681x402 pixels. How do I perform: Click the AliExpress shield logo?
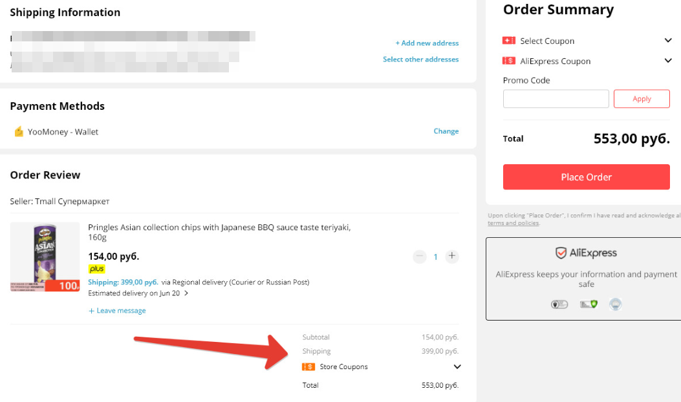(x=561, y=253)
